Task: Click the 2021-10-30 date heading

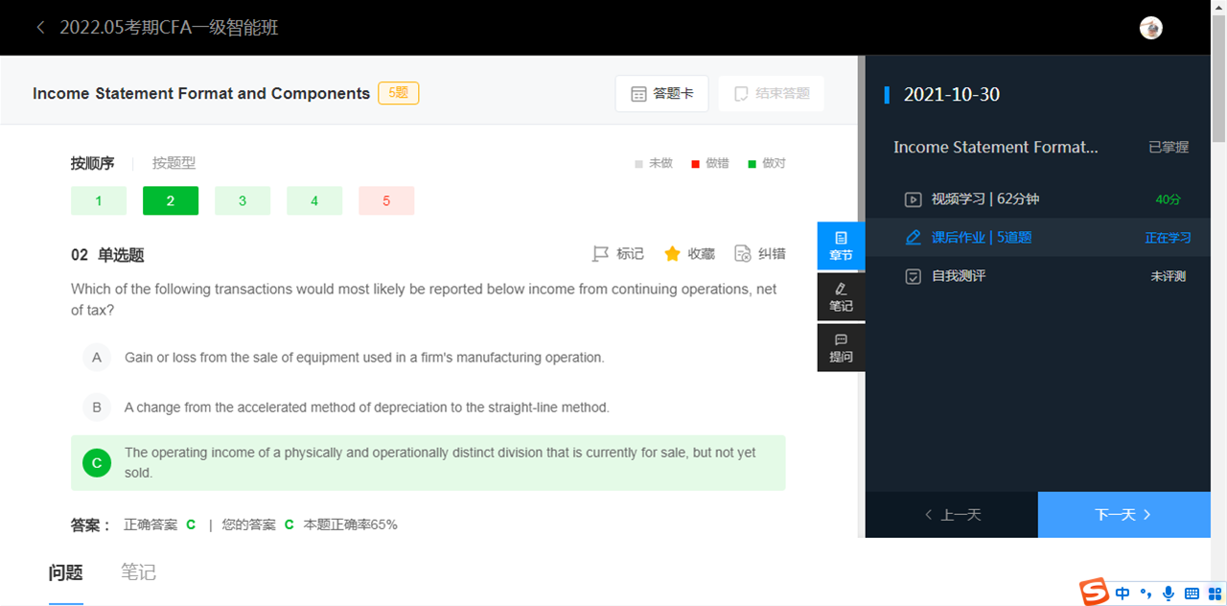Action: pos(952,94)
